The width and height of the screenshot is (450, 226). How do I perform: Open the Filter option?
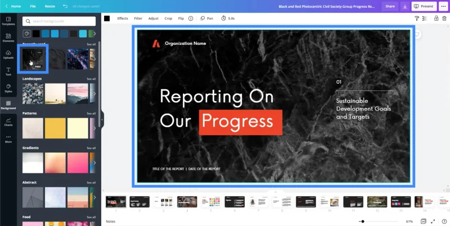(138, 19)
